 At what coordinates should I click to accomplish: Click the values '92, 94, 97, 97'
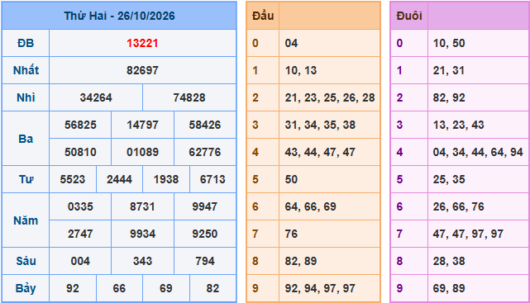click(320, 288)
